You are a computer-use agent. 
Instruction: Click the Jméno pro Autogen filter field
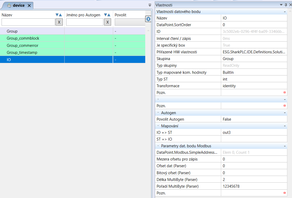pyautogui.click(x=85, y=22)
